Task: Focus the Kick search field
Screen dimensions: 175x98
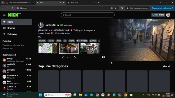Action: (x=88, y=15)
